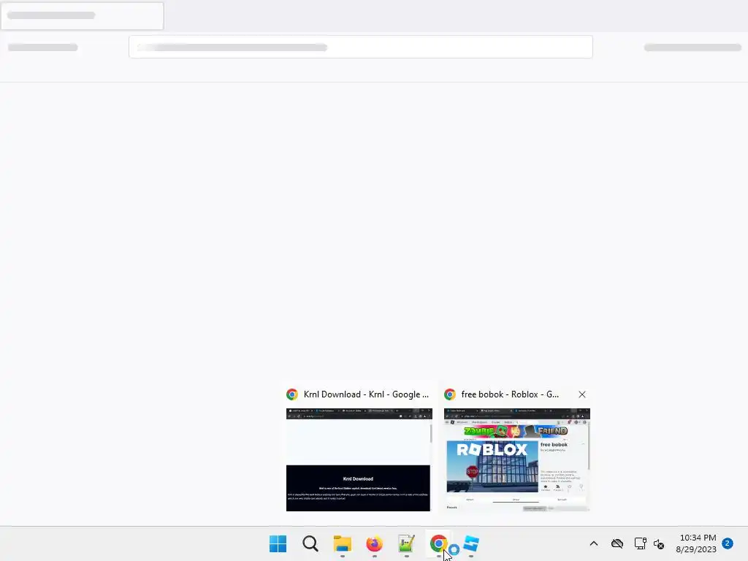Image resolution: width=748 pixels, height=561 pixels.
Task: Click the 'free bobok - Roblox' preview title
Action: pos(510,394)
